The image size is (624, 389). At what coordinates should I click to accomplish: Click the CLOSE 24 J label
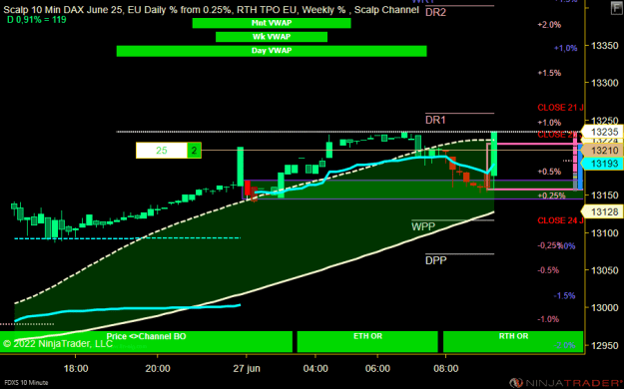[560, 220]
